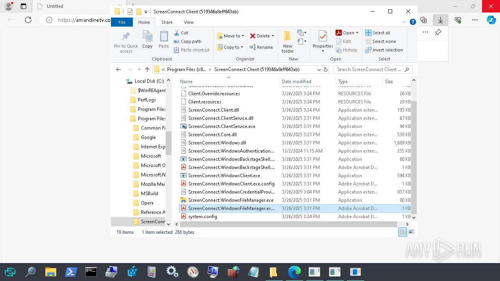Open File Explorer from the taskbar

click(50, 272)
